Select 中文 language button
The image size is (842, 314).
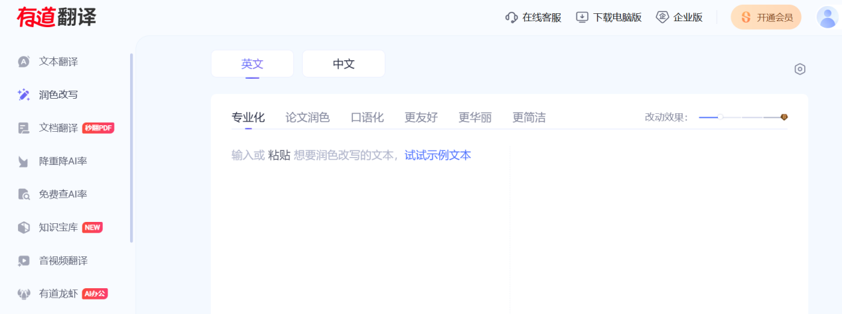pyautogui.click(x=344, y=64)
